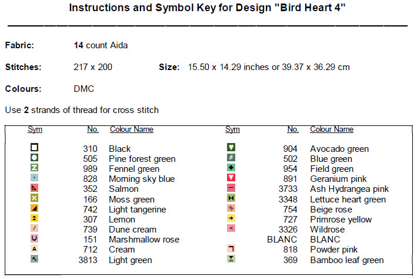Click the Black 310 symbol square

[x=35, y=148]
